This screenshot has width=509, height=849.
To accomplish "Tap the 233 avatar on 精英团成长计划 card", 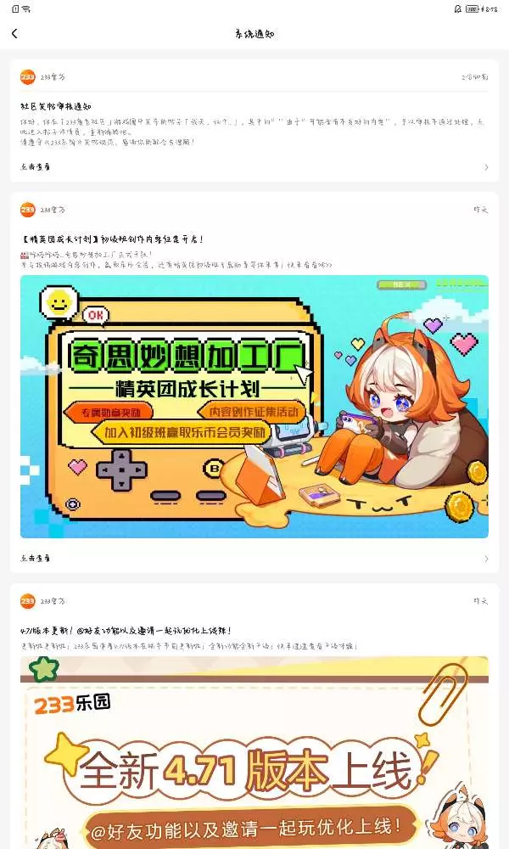I will [28, 210].
